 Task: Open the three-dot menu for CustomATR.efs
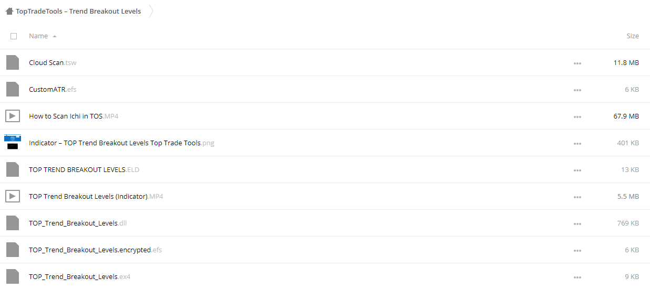[x=577, y=90]
